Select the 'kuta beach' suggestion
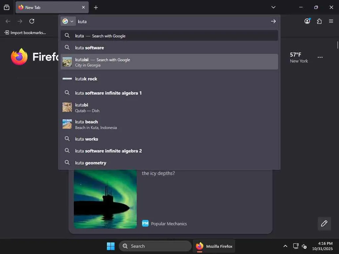Viewport: 339px width, 254px height. pos(169,124)
